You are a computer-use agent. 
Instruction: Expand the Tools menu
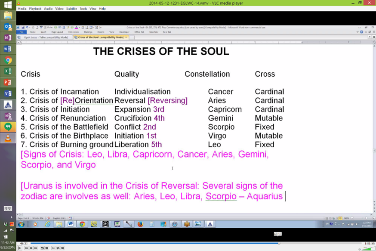83,9
